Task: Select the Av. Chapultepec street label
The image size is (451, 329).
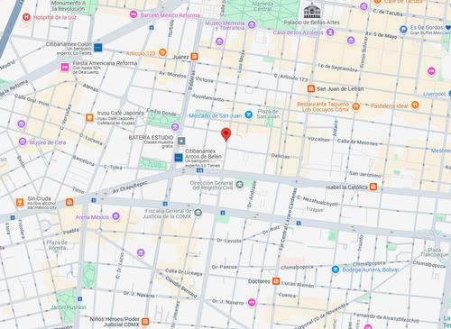Action: click(x=130, y=187)
